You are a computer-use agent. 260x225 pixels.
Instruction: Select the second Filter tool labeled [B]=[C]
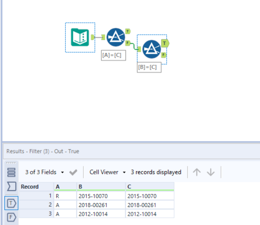point(152,49)
